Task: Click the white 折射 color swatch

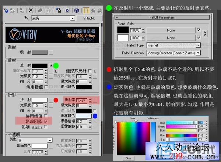Action: pyautogui.click(x=40, y=100)
